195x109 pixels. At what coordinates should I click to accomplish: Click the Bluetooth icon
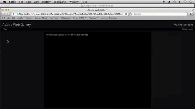(x=179, y=2)
